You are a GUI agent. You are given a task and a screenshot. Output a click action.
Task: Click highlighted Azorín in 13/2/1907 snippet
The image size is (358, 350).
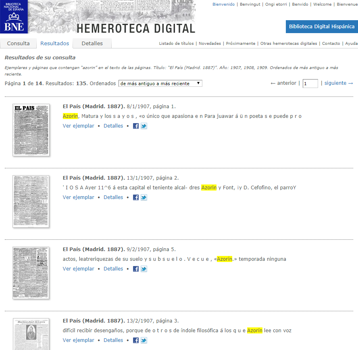pyautogui.click(x=255, y=331)
